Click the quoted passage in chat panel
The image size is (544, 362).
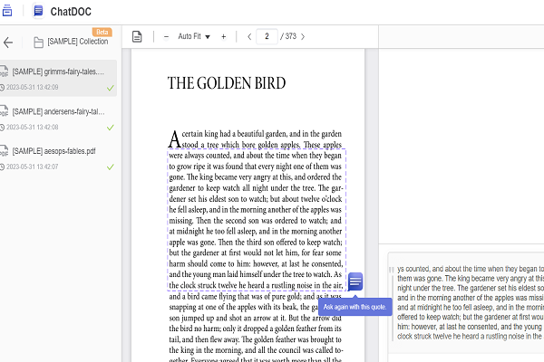(467, 302)
